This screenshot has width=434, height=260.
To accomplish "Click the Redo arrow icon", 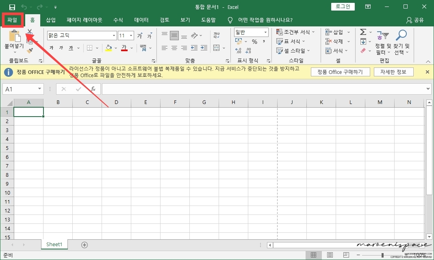I will coord(40,7).
